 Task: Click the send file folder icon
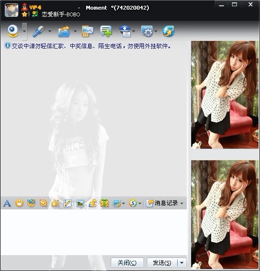coord(64,31)
